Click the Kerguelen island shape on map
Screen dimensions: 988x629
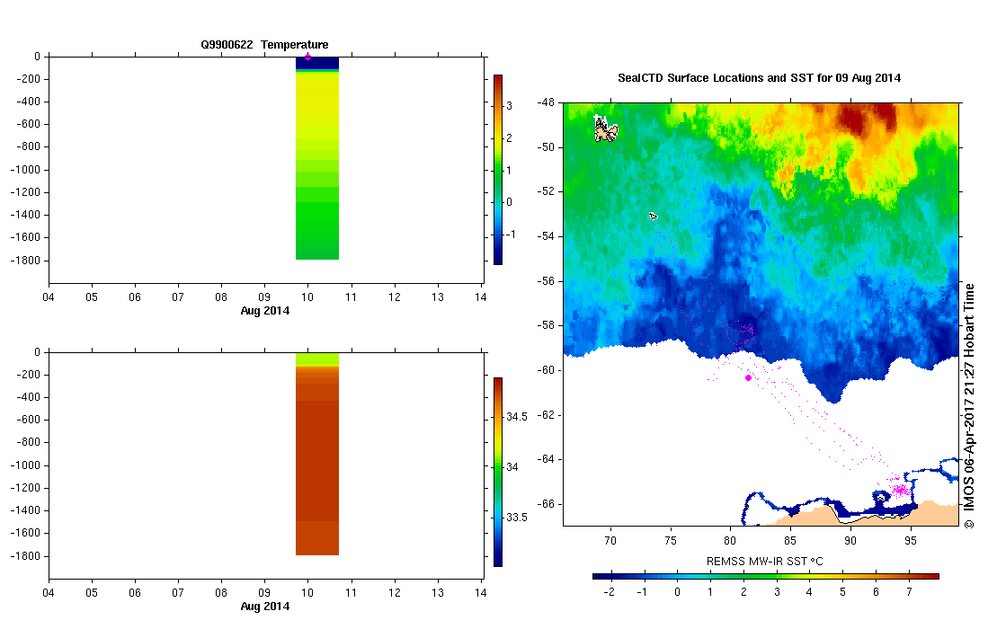[x=606, y=129]
